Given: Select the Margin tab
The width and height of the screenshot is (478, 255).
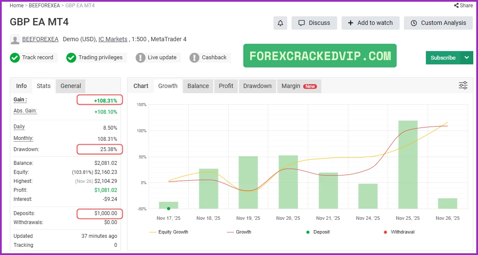Looking at the screenshot, I should pos(299,86).
